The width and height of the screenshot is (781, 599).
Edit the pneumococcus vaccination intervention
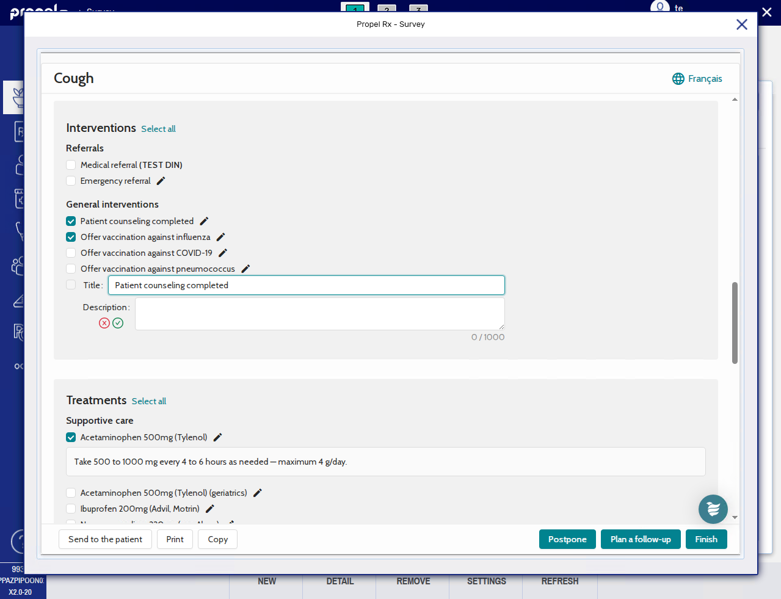click(245, 269)
